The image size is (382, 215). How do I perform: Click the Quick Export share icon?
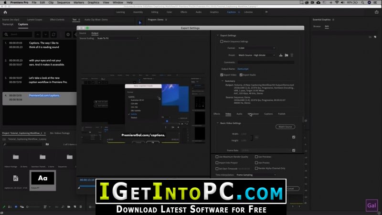pyautogui.click(x=376, y=12)
